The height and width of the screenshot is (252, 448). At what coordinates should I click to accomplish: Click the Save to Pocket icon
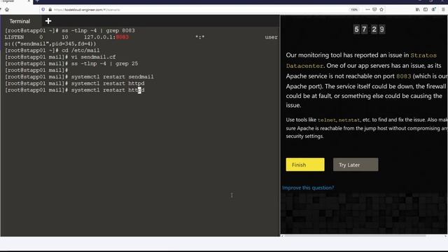[374, 9]
